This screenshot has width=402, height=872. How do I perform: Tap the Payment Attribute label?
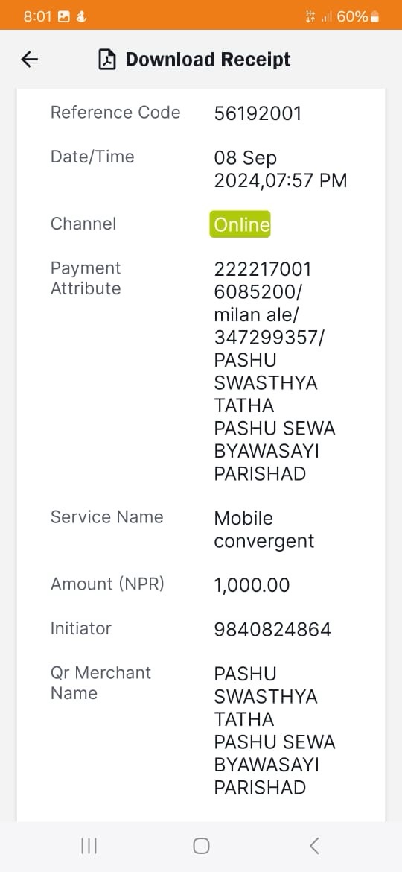coord(86,278)
